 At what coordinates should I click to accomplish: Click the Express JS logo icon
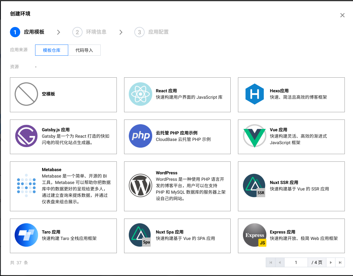click(x=255, y=235)
